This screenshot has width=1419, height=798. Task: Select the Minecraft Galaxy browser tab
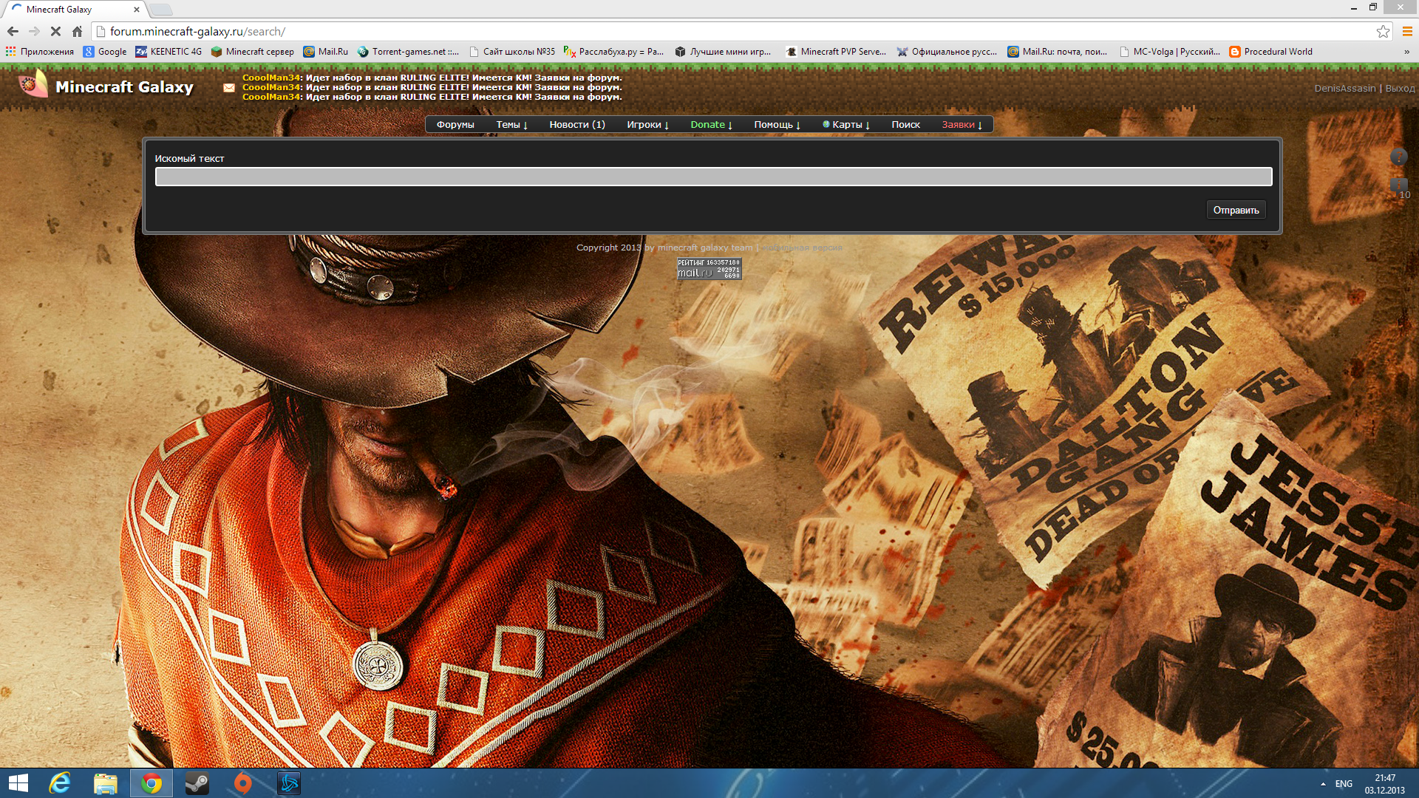click(74, 10)
